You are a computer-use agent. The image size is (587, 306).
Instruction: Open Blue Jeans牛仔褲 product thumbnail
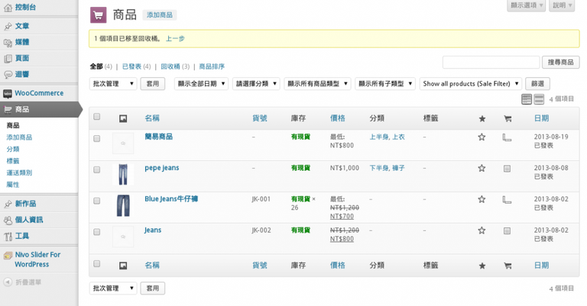pyautogui.click(x=123, y=205)
